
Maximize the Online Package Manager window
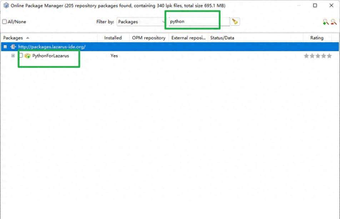(x=315, y=5)
